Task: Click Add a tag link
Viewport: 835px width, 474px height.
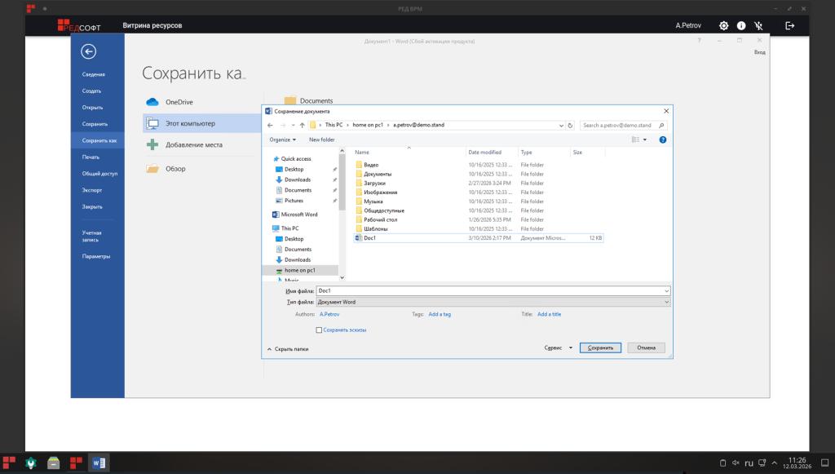Action: tap(440, 314)
